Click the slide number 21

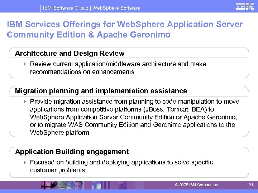pyautogui.click(x=251, y=185)
